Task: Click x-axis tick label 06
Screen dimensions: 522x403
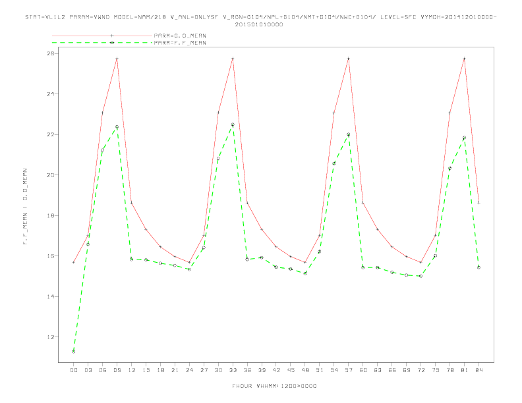Action: click(x=103, y=370)
